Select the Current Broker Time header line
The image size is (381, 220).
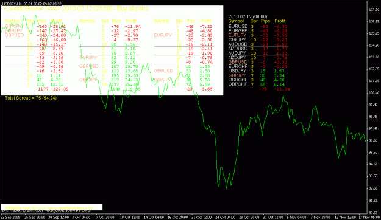(77, 9)
